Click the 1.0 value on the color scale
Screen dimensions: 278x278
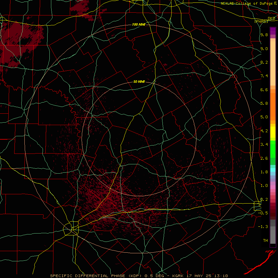point(264,186)
